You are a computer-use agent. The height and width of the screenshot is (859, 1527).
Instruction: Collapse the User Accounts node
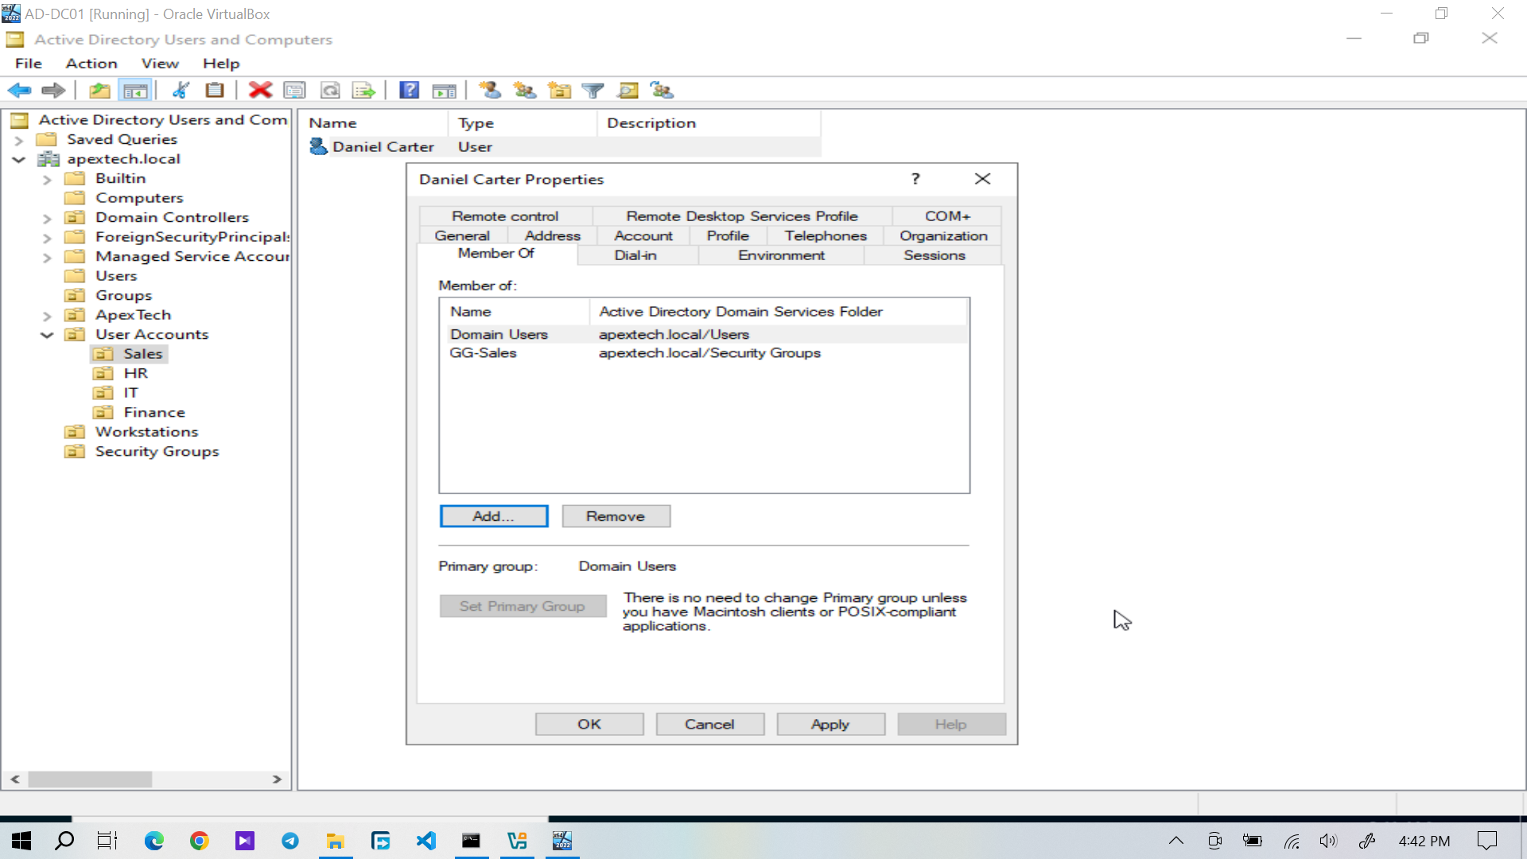click(47, 336)
